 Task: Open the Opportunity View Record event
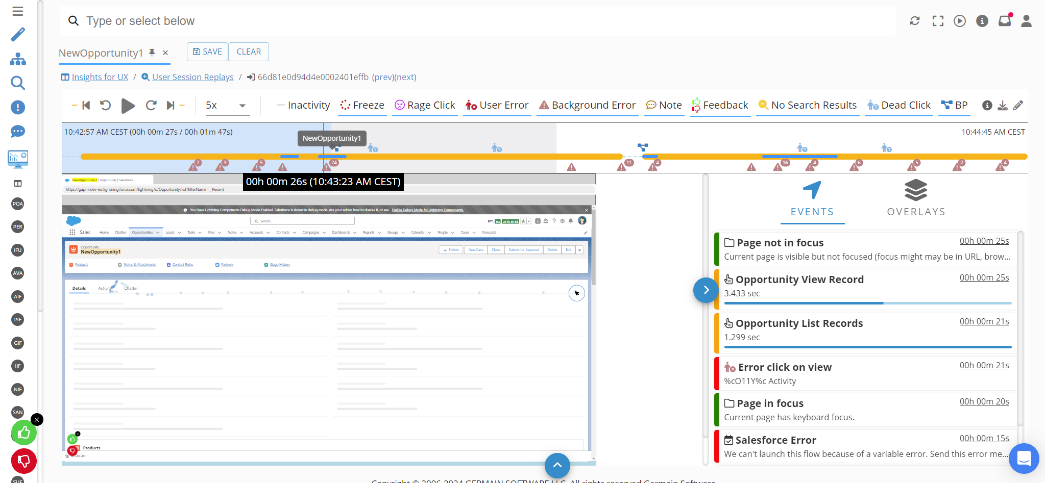click(x=866, y=289)
